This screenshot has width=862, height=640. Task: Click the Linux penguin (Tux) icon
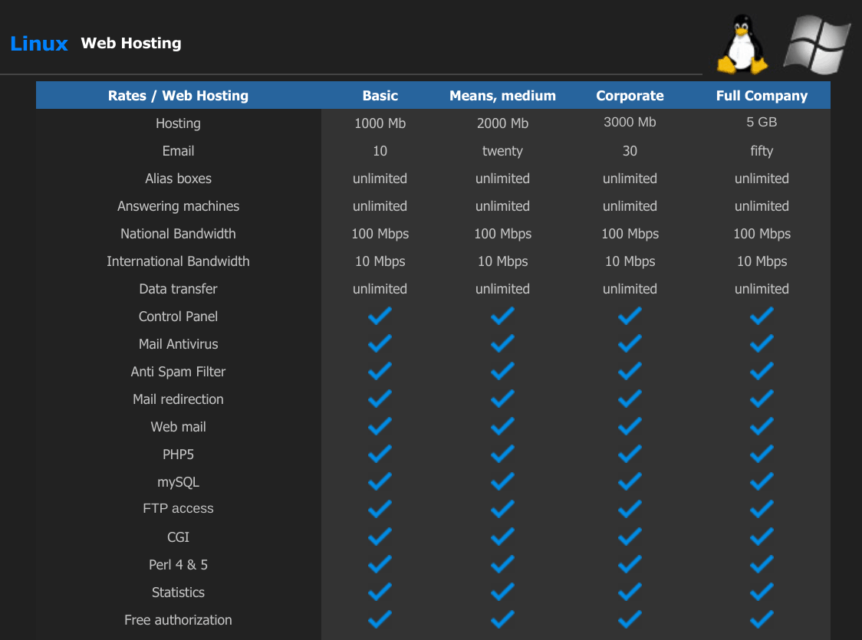click(x=742, y=44)
